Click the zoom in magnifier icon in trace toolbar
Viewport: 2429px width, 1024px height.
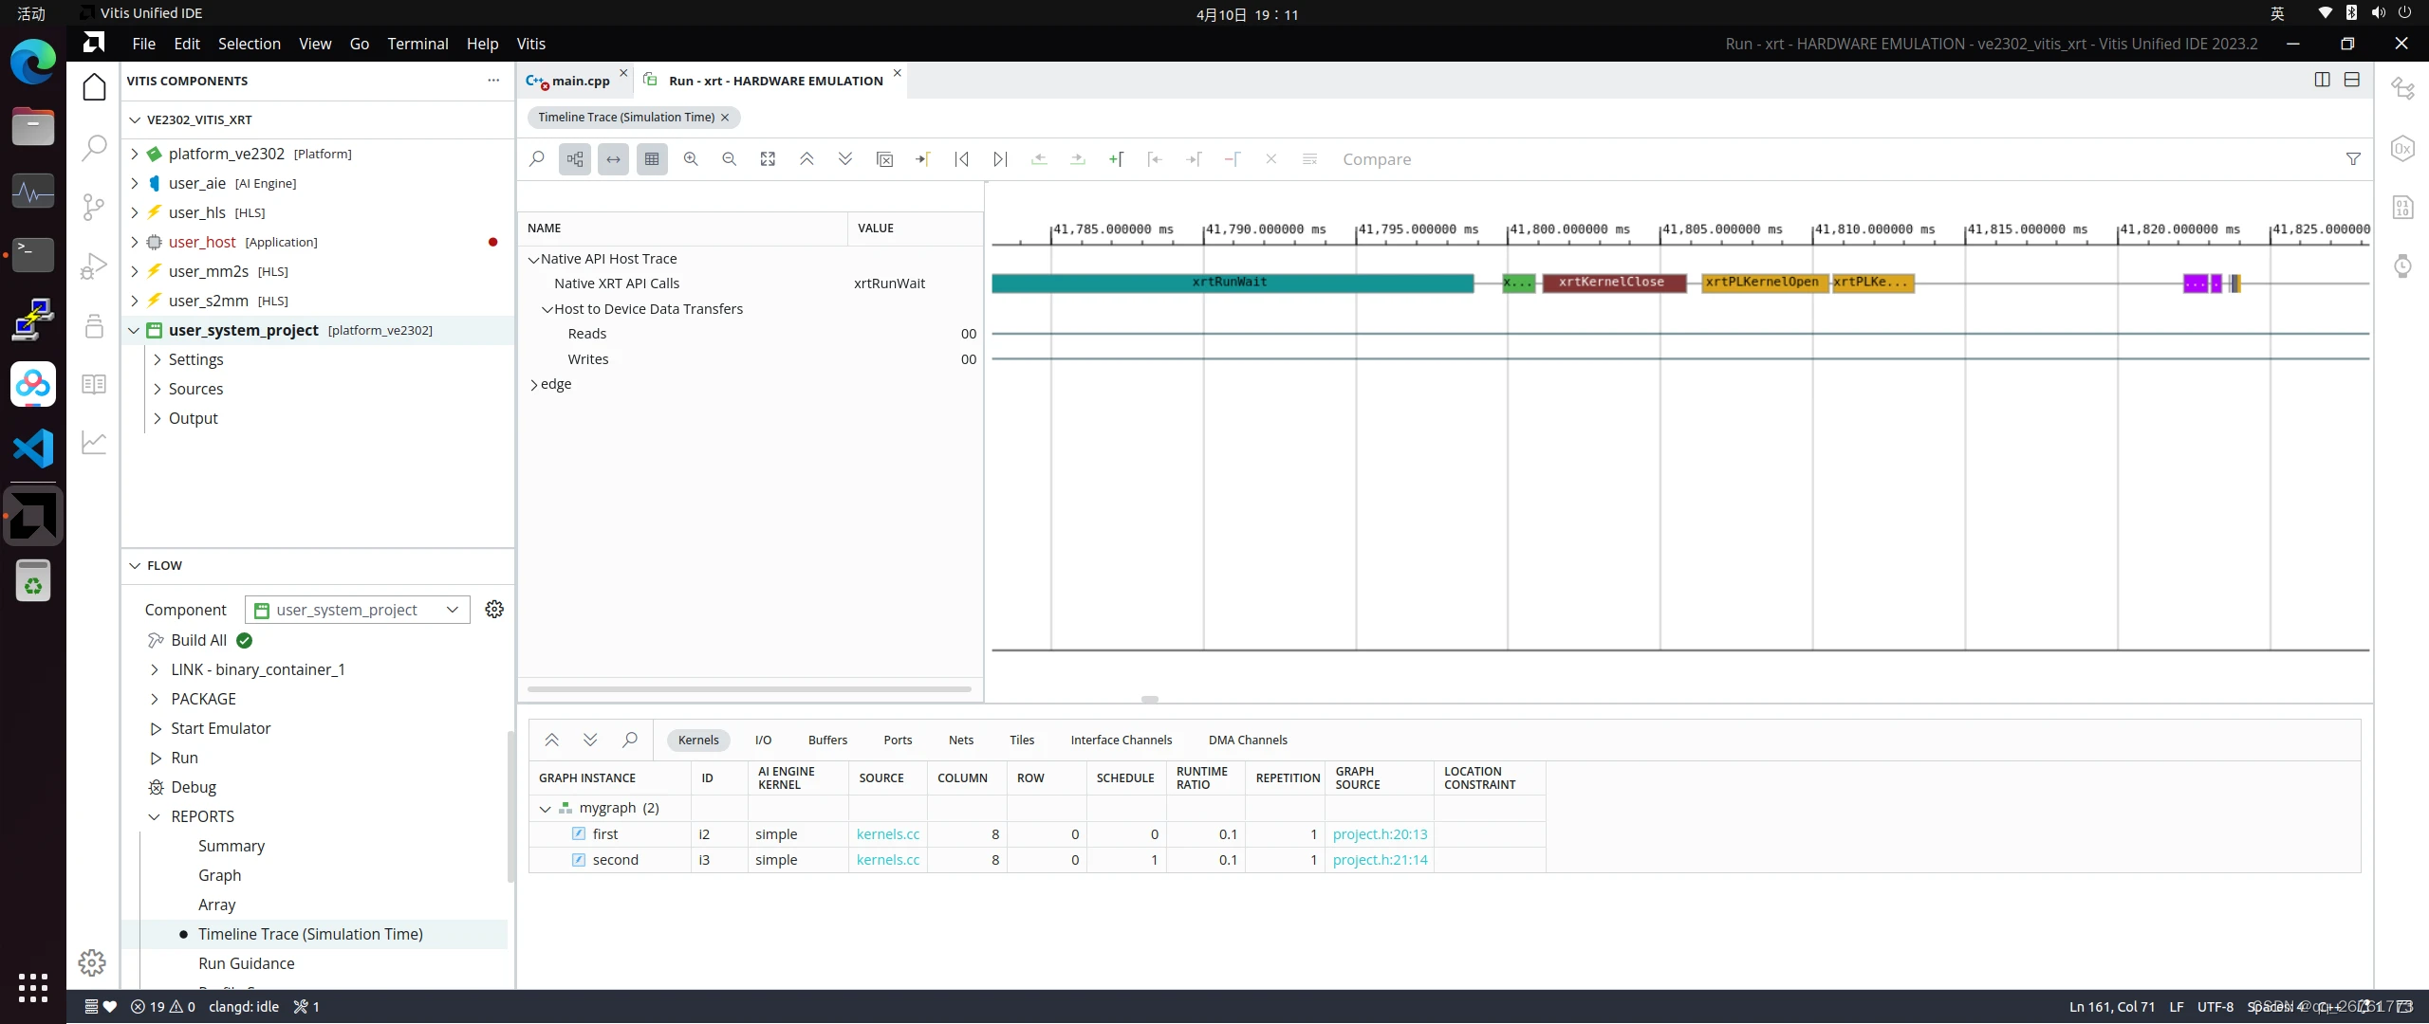pos(691,159)
